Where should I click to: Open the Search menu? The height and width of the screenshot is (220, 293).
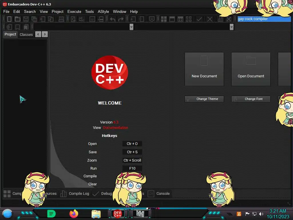[30, 11]
